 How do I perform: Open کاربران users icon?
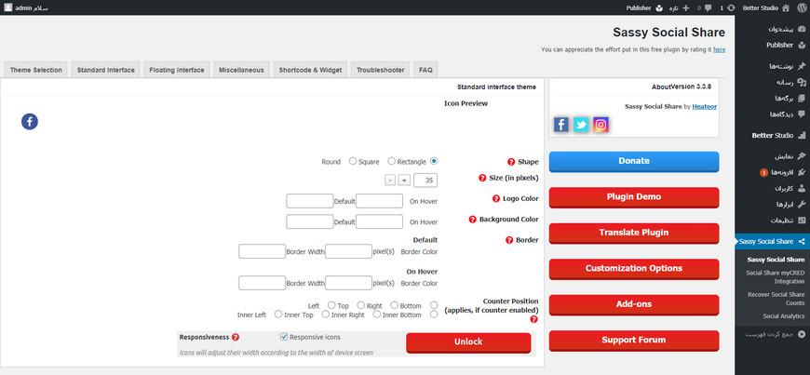point(802,188)
